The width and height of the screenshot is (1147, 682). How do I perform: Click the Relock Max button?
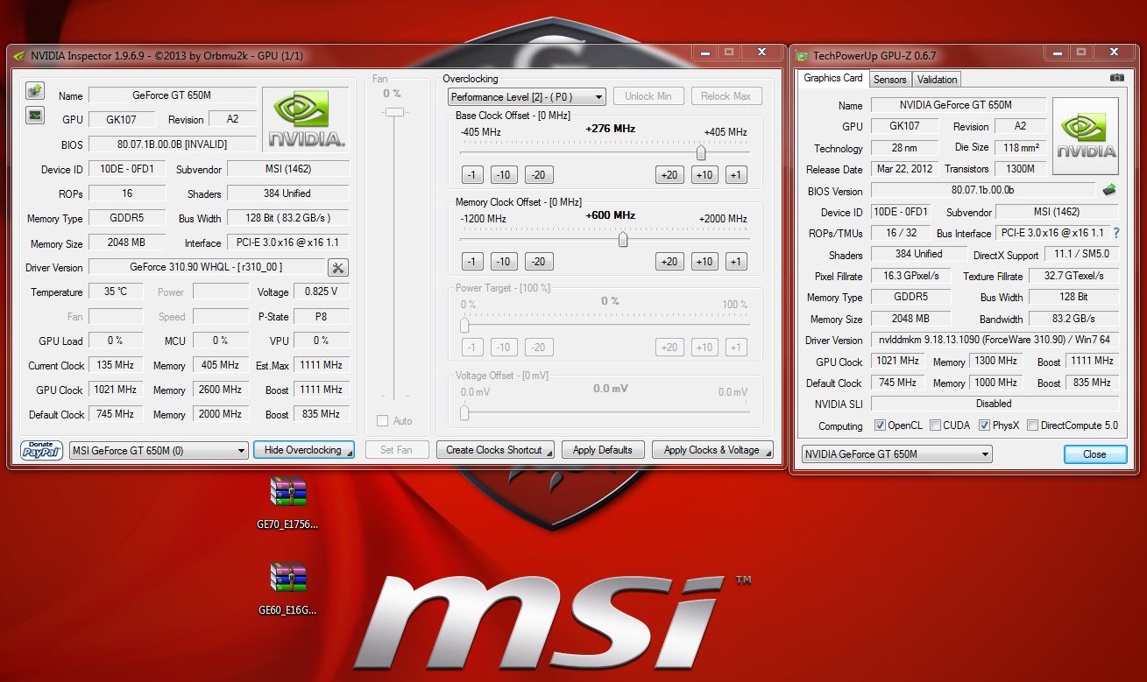click(x=726, y=96)
